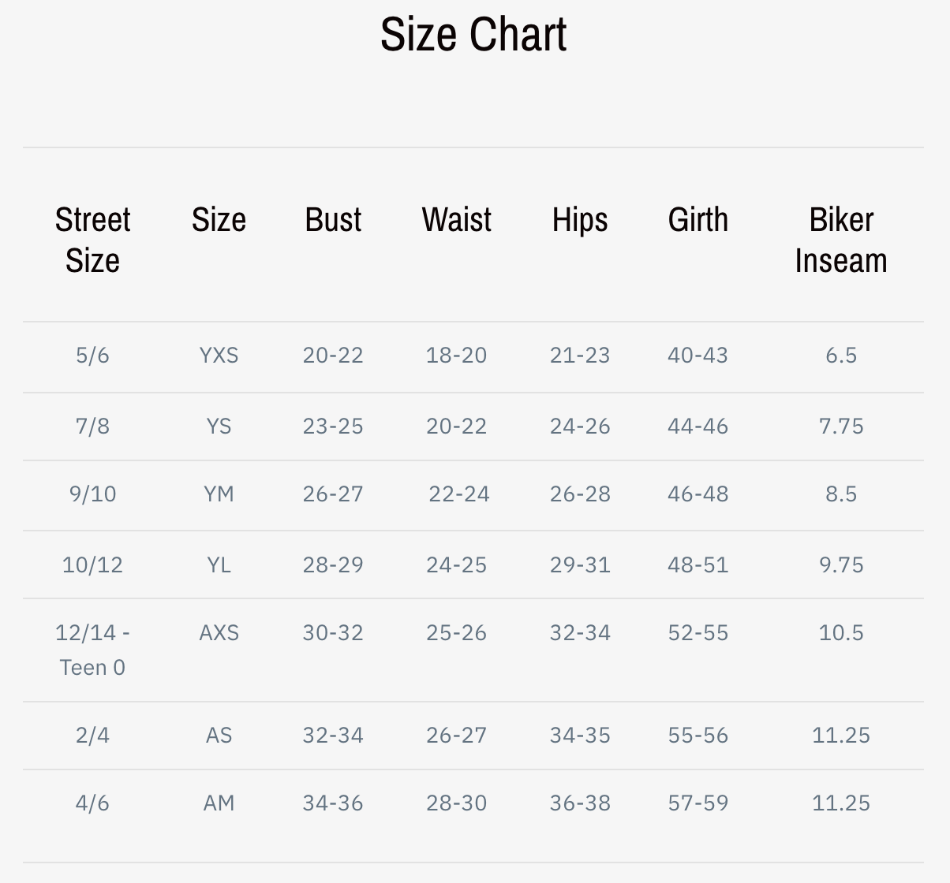Click the Size Chart title
This screenshot has width=950, height=883.
[x=473, y=35]
